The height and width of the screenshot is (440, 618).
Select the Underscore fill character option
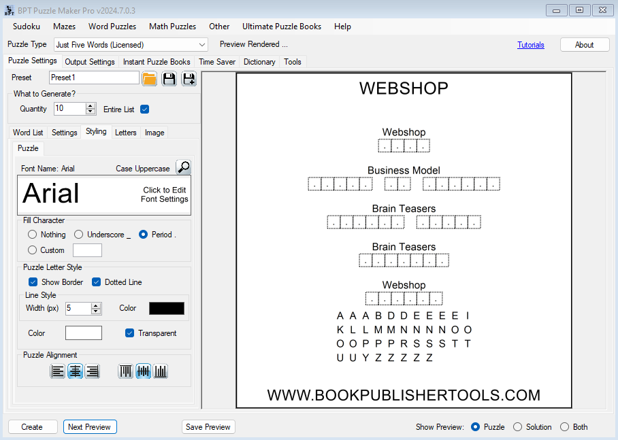pos(79,235)
